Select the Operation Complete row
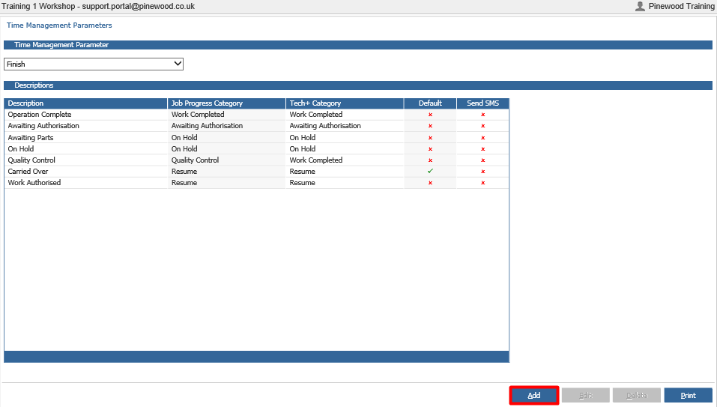This screenshot has width=717, height=407. (256, 115)
